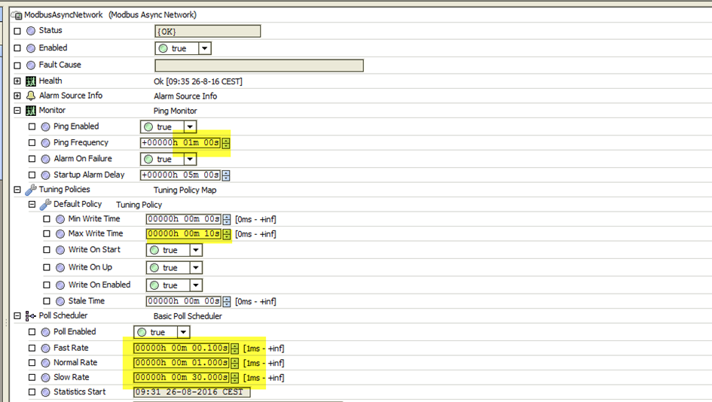
Task: Open the Write On Enabled dropdown
Action: (196, 285)
